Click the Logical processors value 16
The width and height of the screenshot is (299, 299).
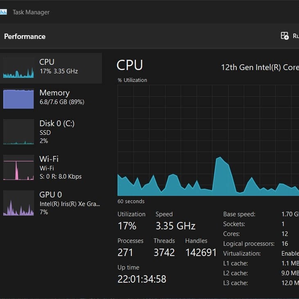coord(285,244)
